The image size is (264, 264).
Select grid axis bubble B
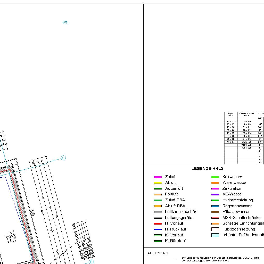pos(91,262)
